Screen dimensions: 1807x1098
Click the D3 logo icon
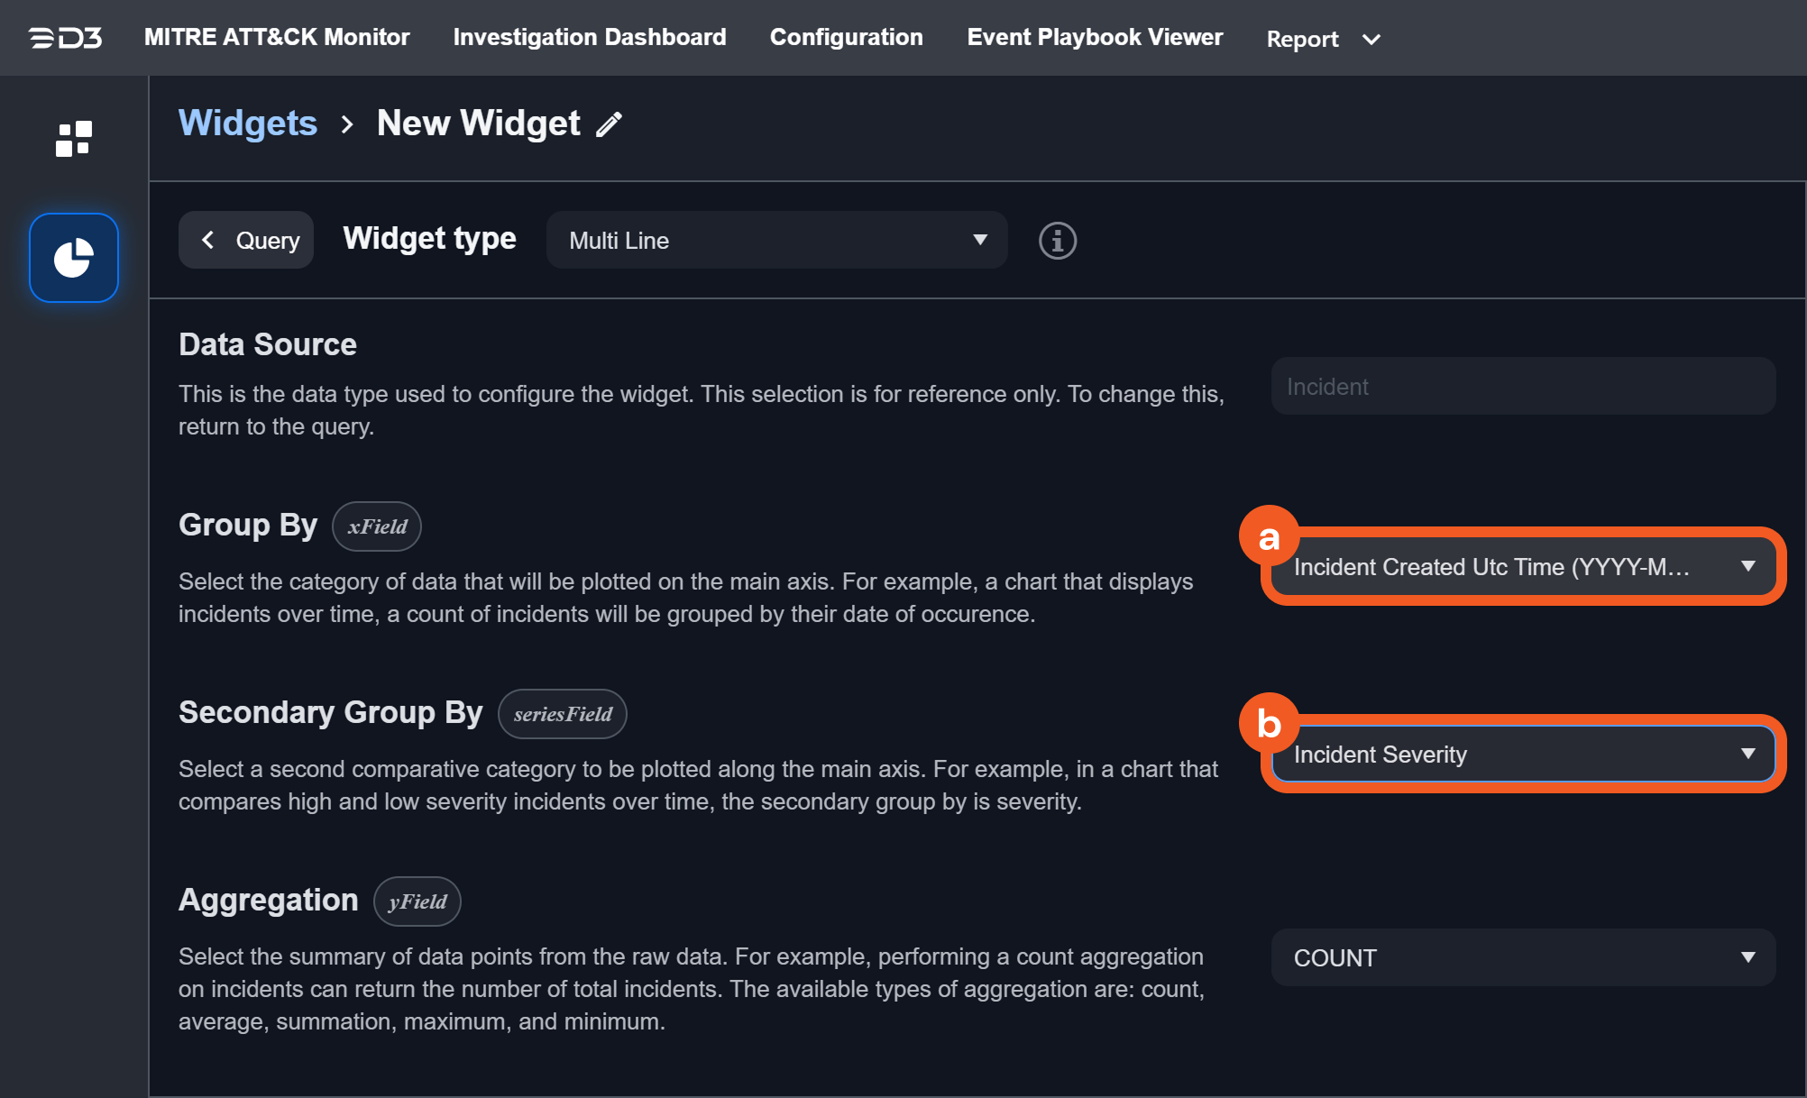[66, 38]
